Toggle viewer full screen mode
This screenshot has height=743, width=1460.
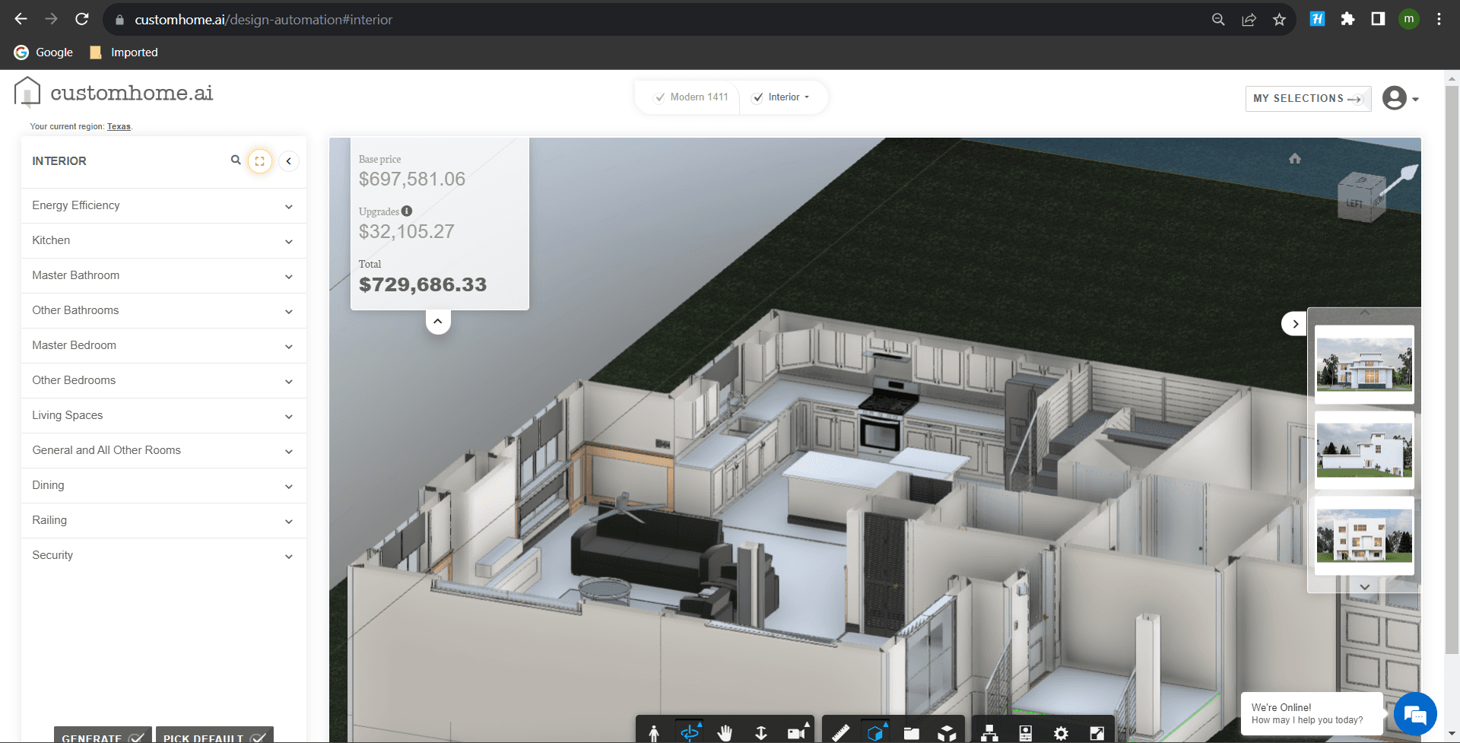[1097, 733]
